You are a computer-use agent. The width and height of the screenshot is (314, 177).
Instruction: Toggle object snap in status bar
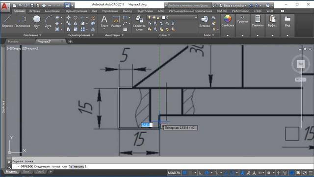pyautogui.click(x=232, y=173)
